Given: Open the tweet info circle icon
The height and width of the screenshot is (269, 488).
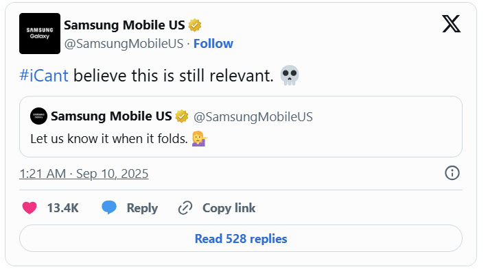Looking at the screenshot, I should click(452, 172).
